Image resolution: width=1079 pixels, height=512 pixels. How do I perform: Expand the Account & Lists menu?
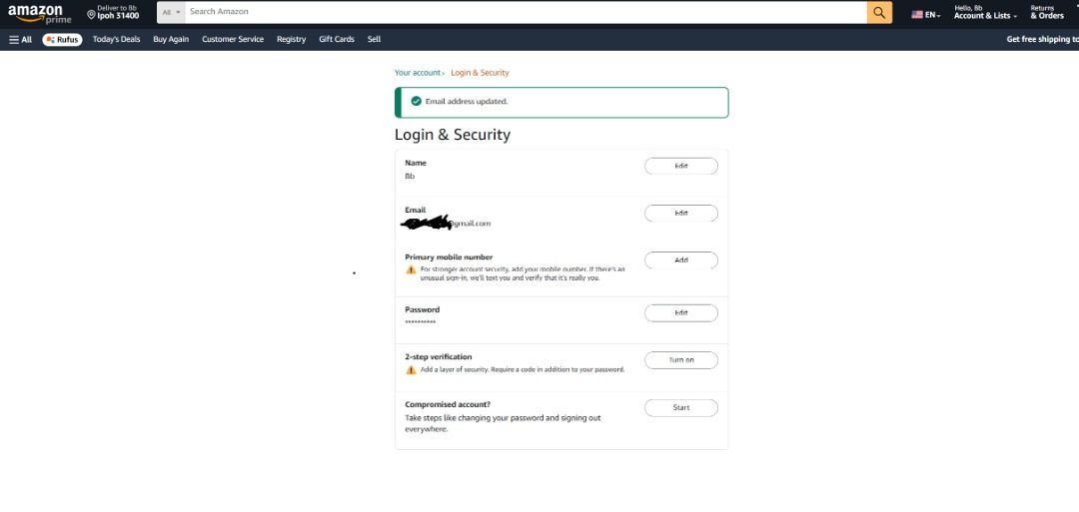click(x=985, y=12)
